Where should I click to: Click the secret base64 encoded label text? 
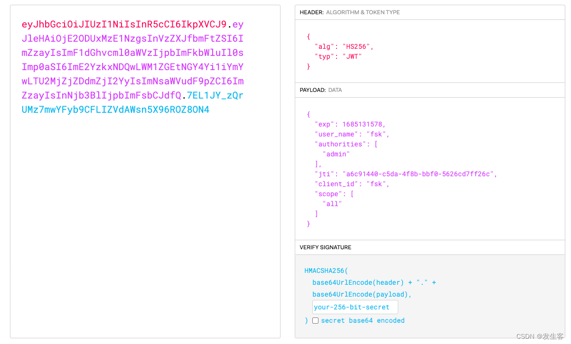(363, 321)
